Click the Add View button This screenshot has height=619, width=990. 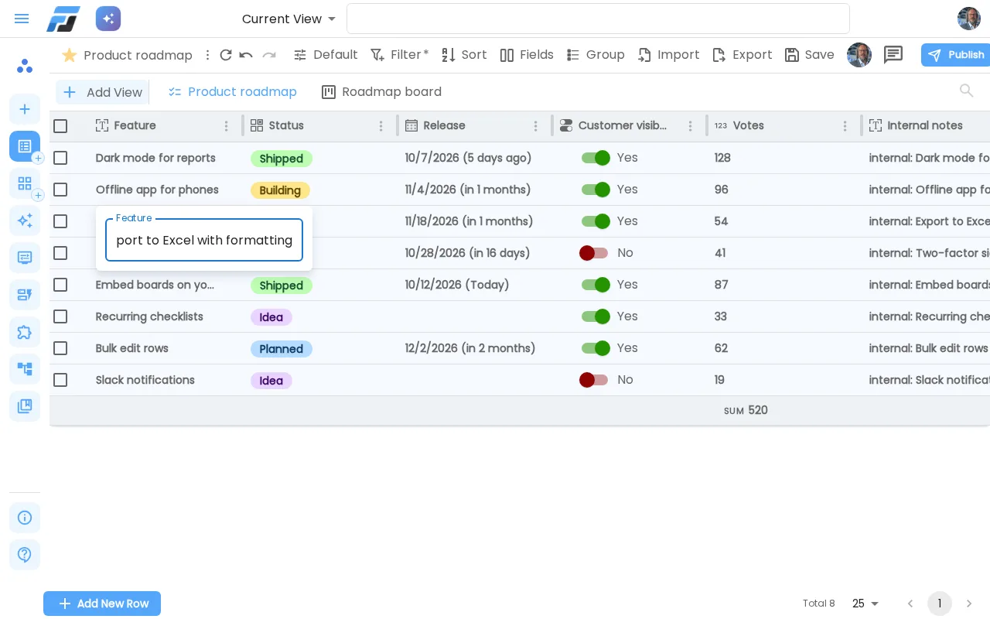pos(102,92)
